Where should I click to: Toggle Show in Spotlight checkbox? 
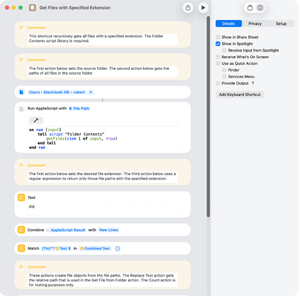pos(218,44)
